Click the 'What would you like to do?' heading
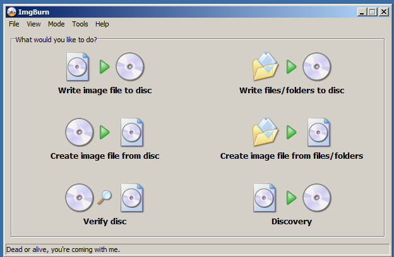Image resolution: width=394 pixels, height=257 pixels. click(x=56, y=40)
